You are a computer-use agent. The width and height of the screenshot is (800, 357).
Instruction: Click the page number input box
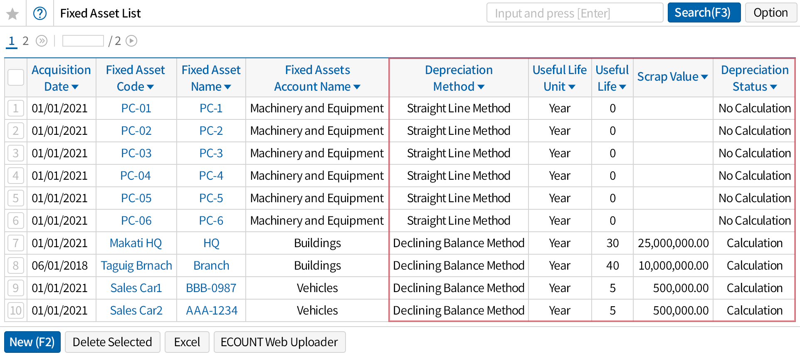(x=83, y=41)
